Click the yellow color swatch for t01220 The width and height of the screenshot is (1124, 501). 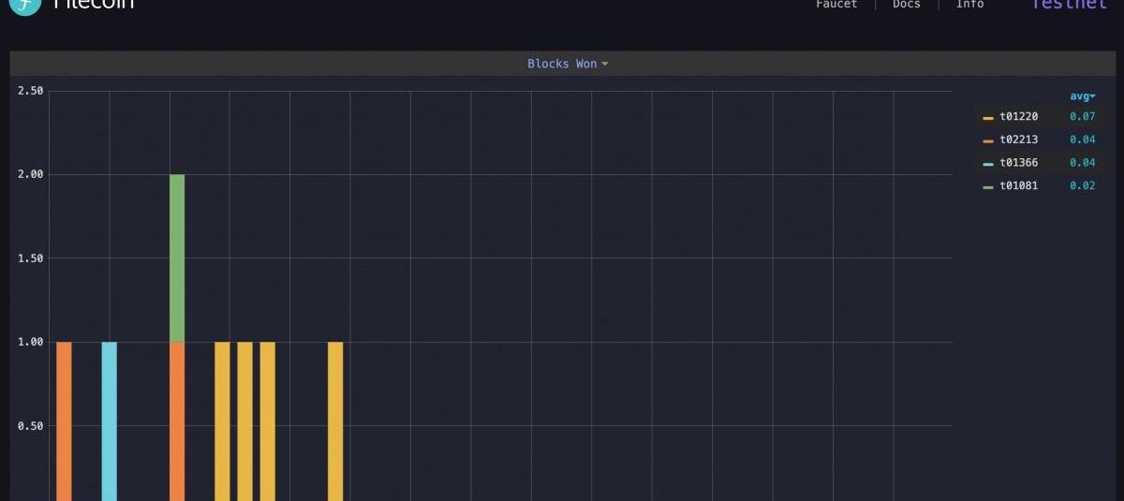[x=988, y=118]
